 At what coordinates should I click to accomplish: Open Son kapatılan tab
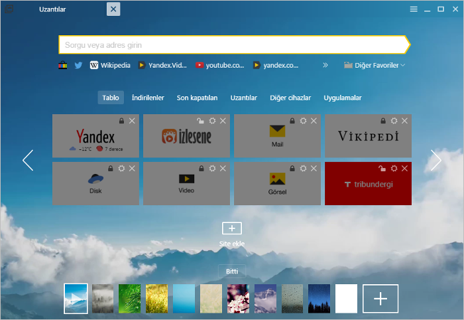197,98
